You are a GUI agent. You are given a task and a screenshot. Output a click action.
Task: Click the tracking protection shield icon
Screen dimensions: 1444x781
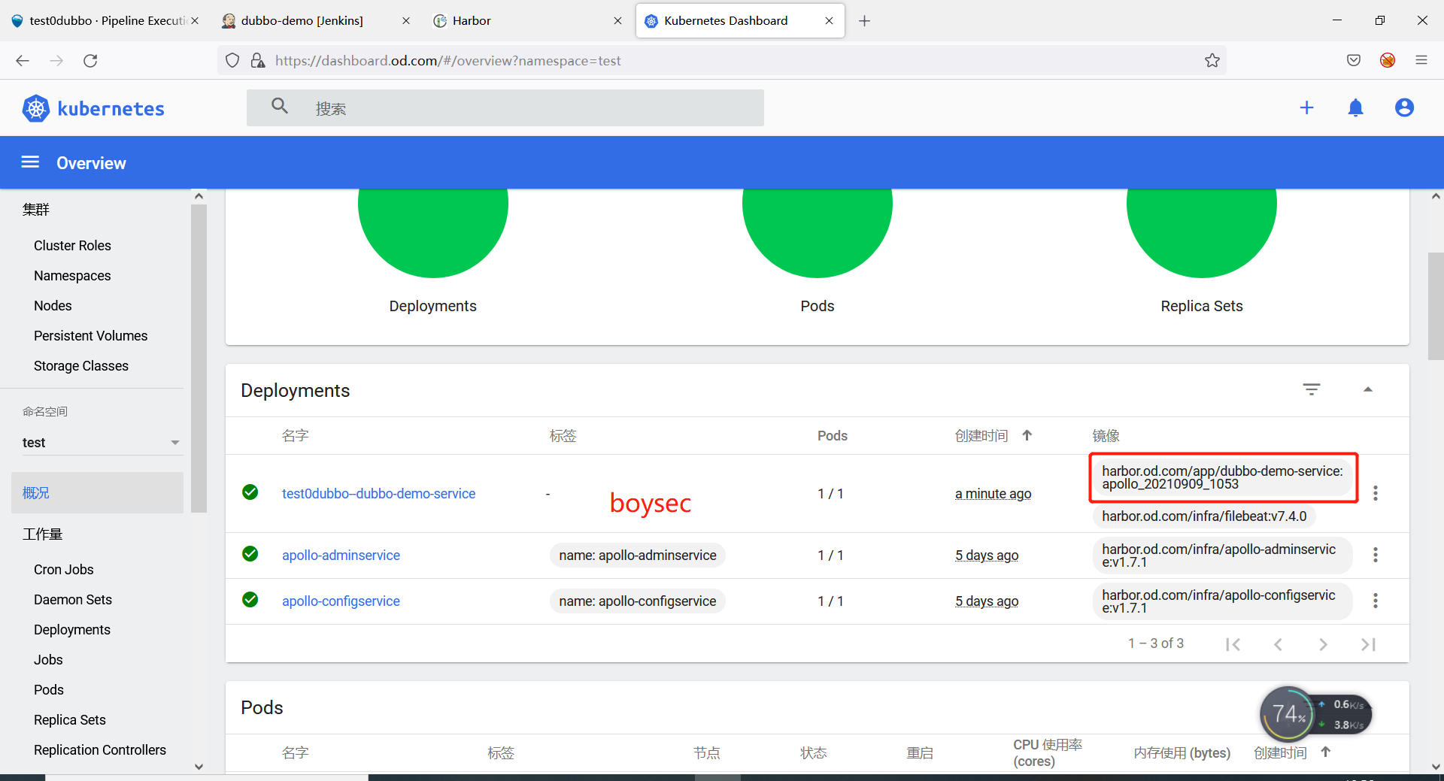[x=232, y=60]
